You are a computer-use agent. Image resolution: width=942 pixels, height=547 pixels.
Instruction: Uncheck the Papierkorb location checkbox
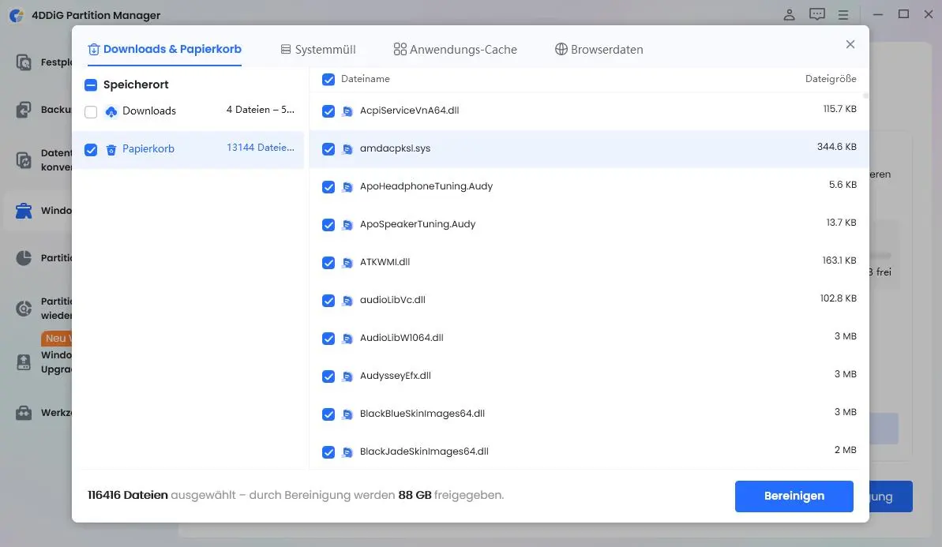click(x=91, y=149)
